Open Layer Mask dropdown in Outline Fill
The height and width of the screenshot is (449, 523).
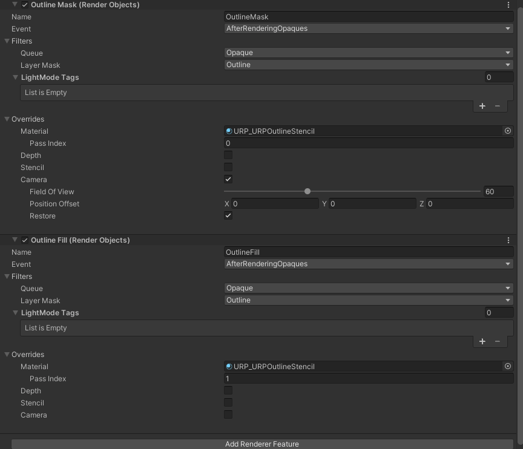[x=368, y=300]
